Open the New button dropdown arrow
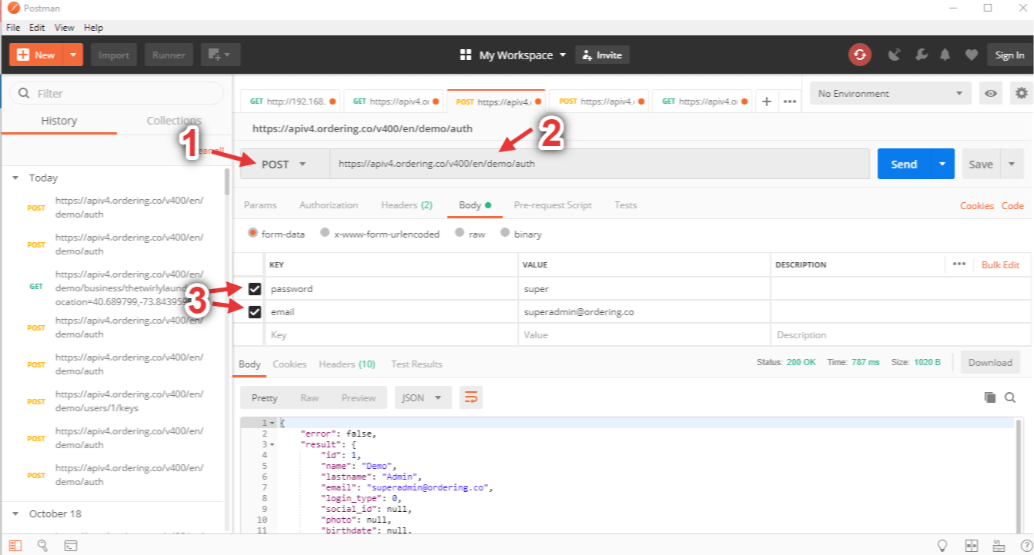1034x555 pixels. click(x=72, y=55)
